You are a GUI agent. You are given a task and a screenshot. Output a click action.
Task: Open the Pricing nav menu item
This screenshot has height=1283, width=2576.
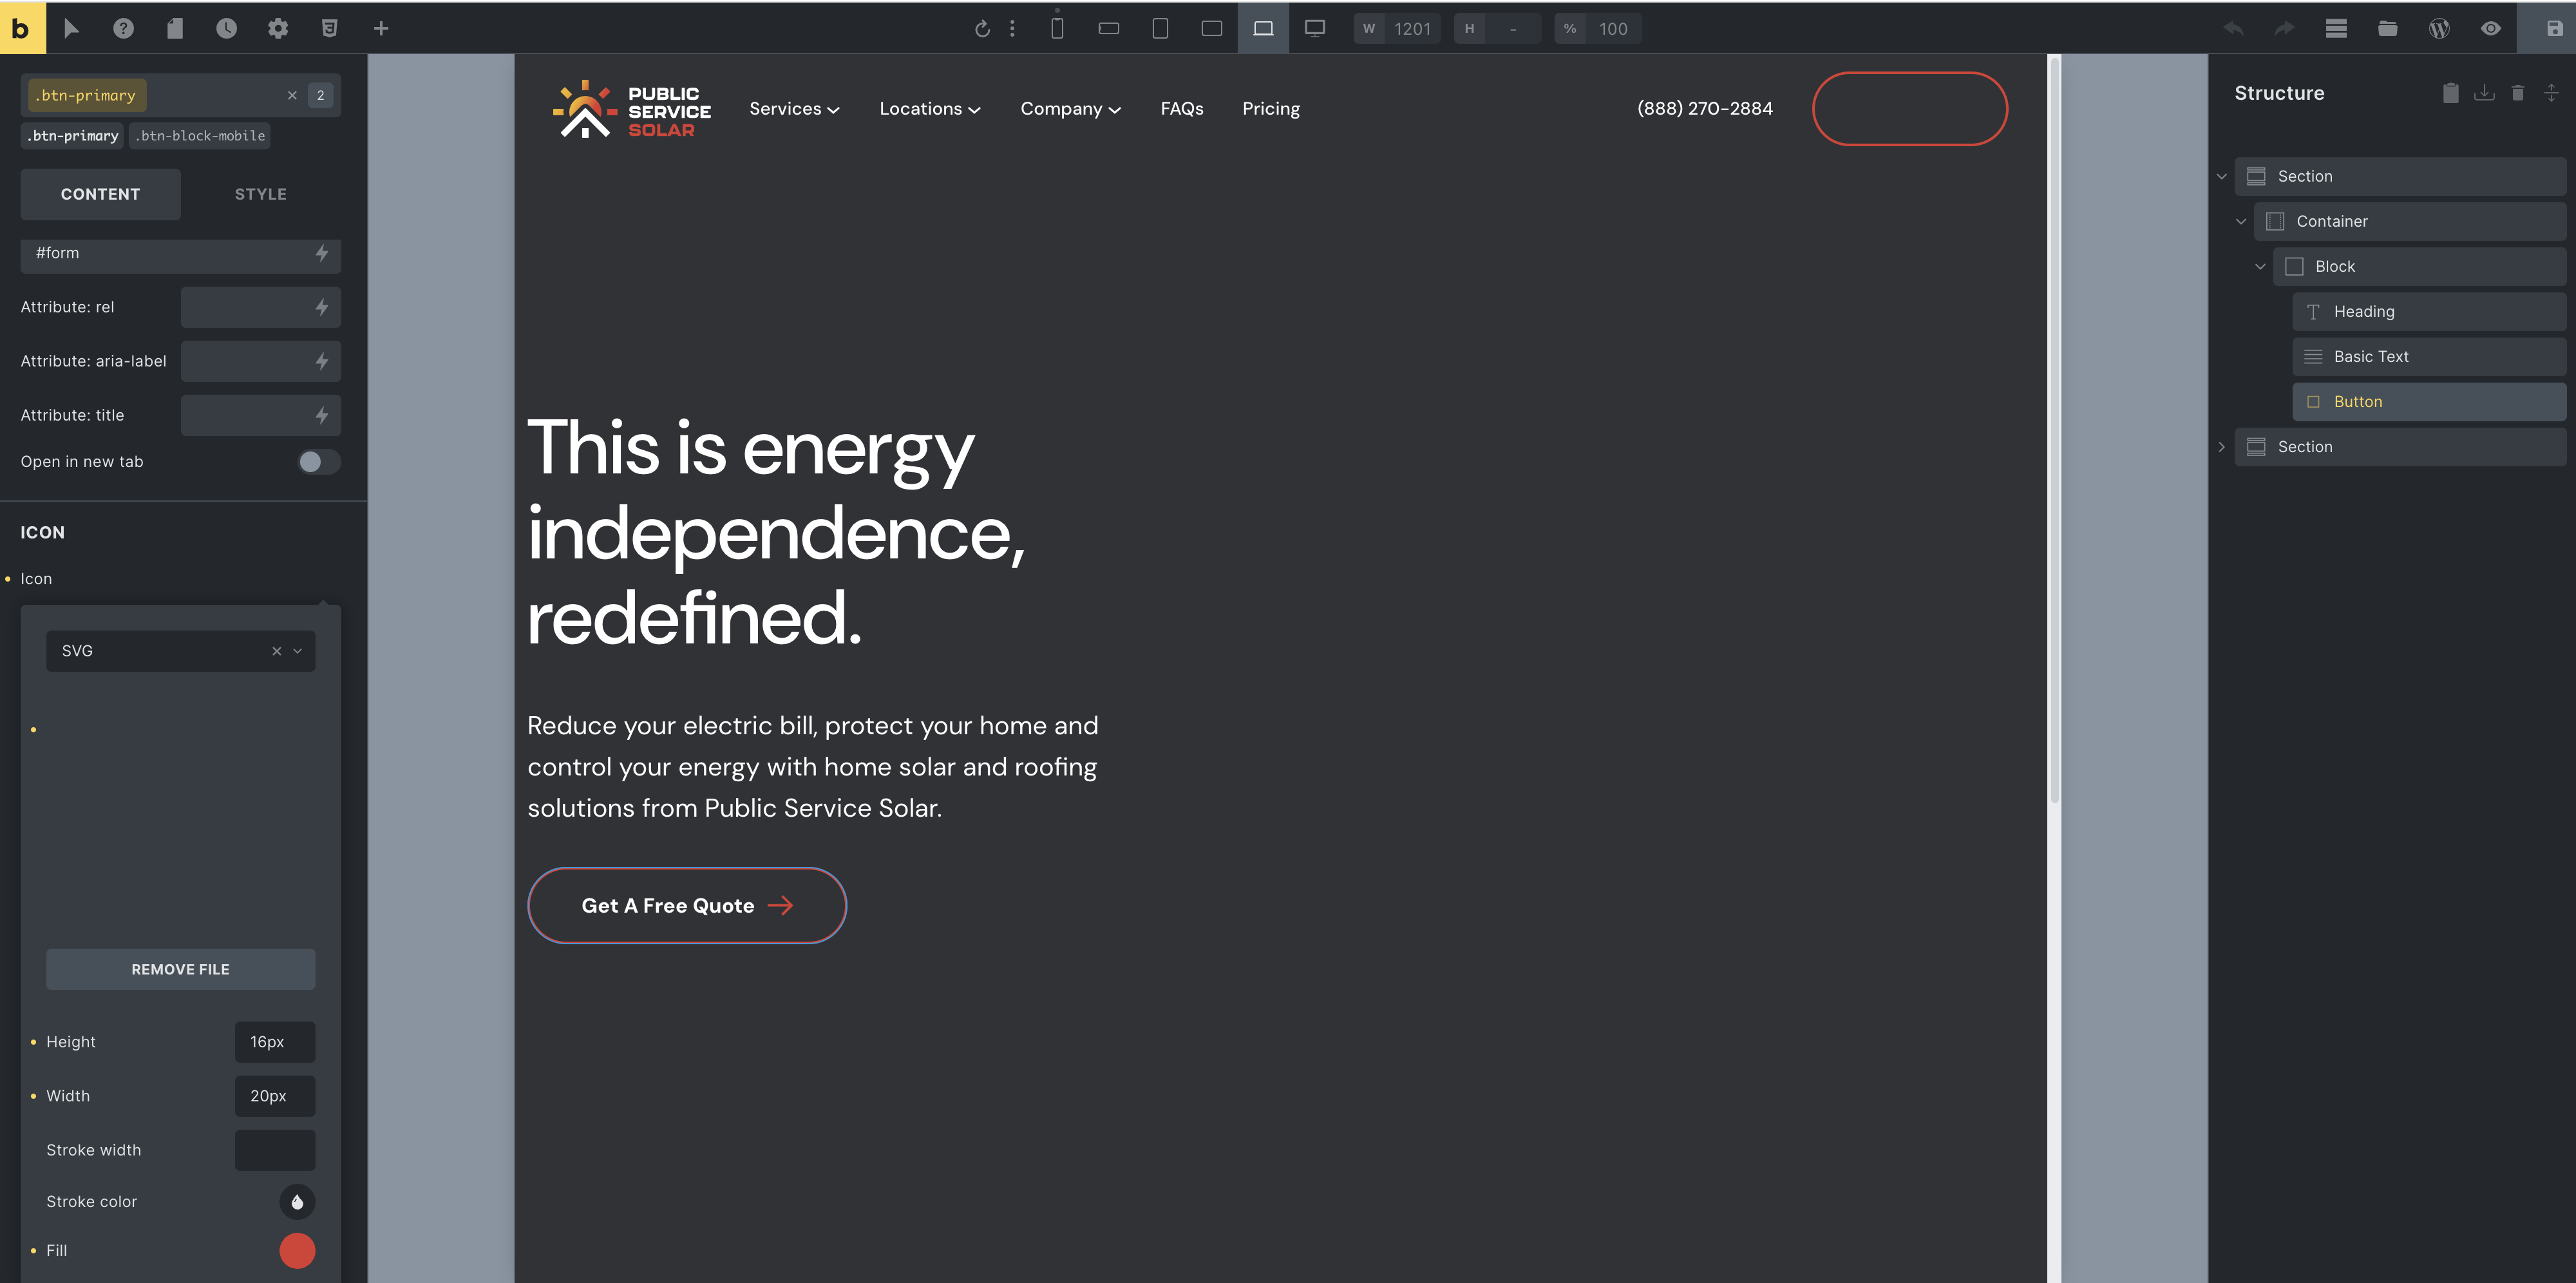click(x=1271, y=108)
